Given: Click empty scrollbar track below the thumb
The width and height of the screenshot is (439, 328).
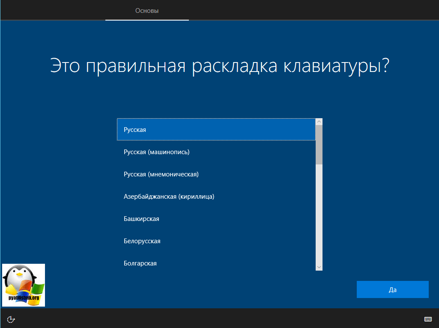Looking at the screenshot, I should tap(319, 214).
